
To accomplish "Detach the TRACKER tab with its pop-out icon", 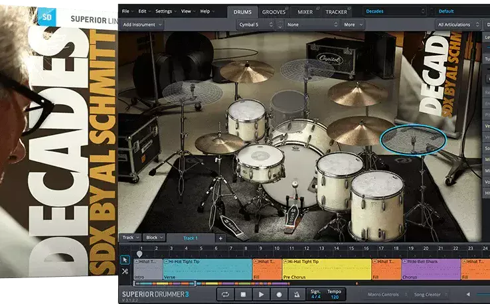I will [349, 9].
